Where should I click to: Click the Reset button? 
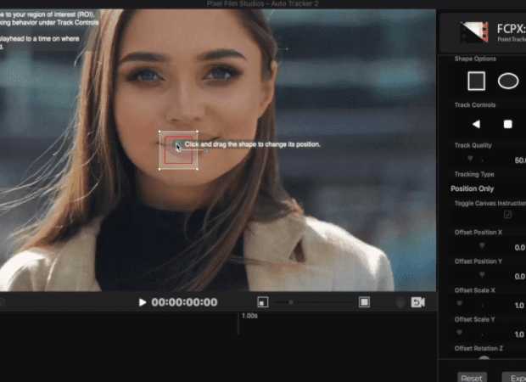click(472, 378)
